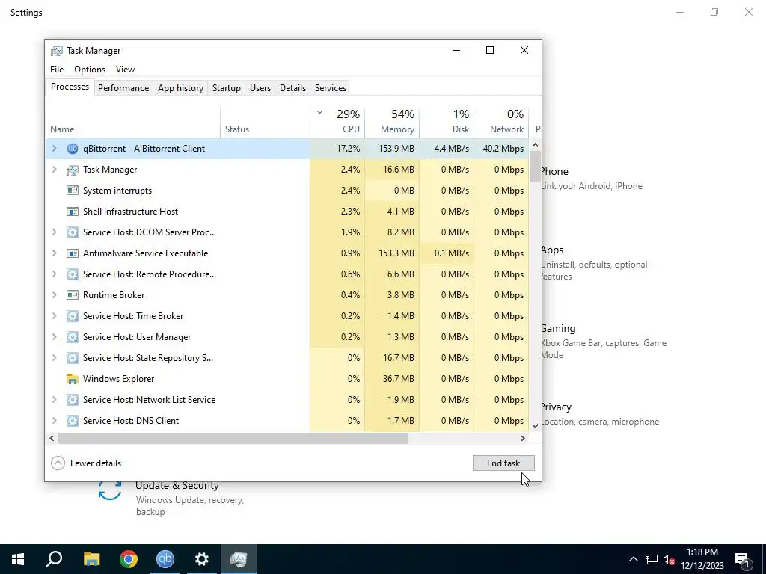
Task: Expand Service Host: Network List Service row
Action: point(54,400)
